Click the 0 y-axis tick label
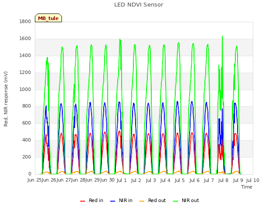 pos(30,174)
